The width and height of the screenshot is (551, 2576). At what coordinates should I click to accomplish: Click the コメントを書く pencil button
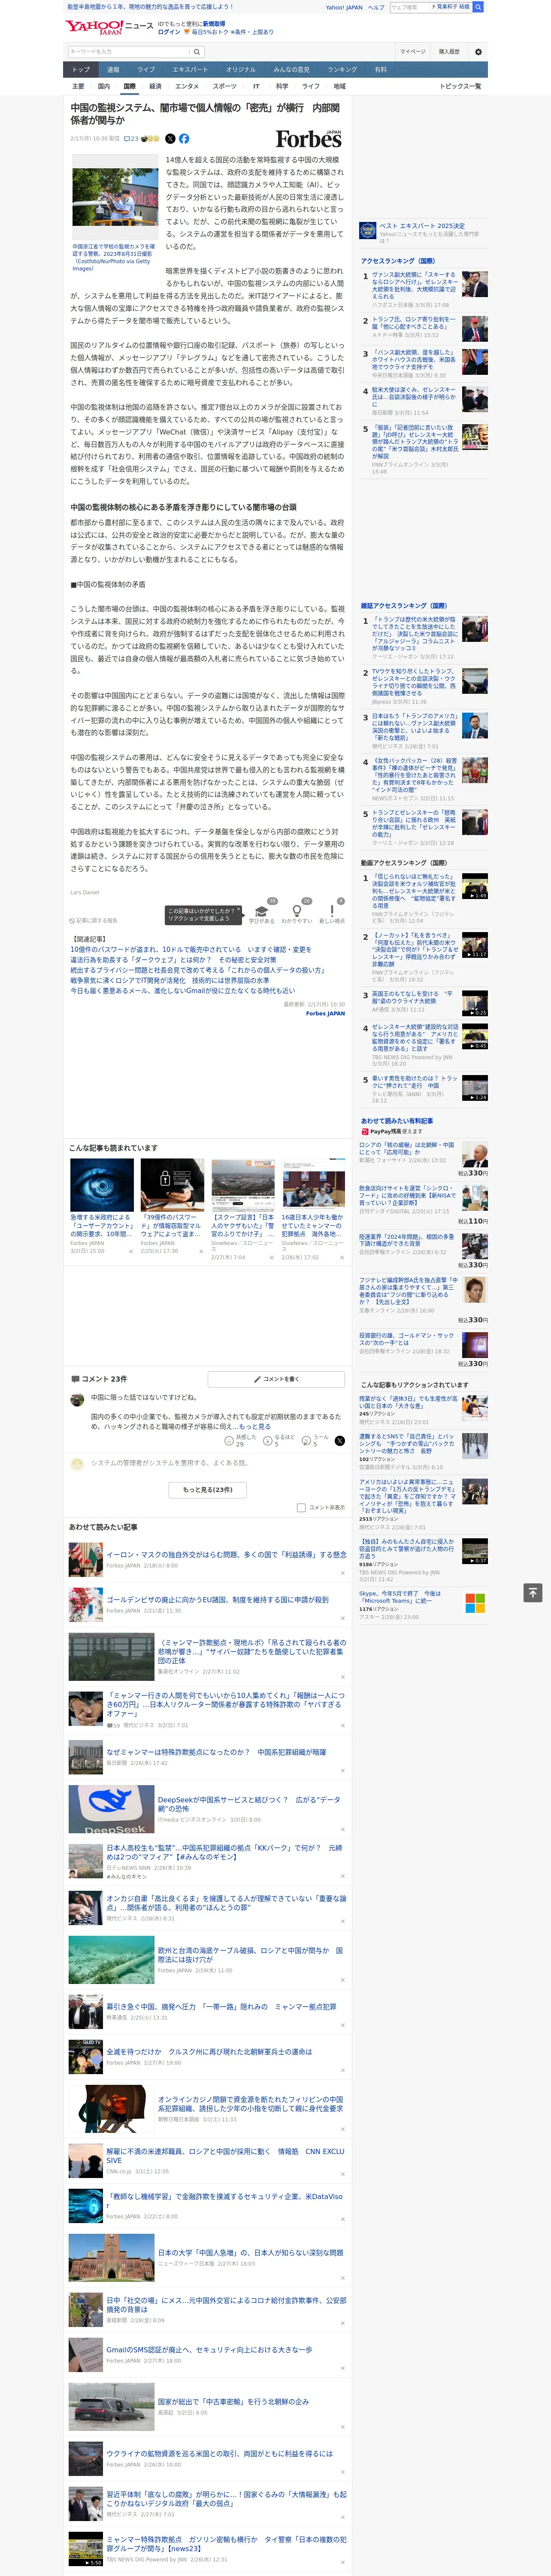coord(276,1378)
